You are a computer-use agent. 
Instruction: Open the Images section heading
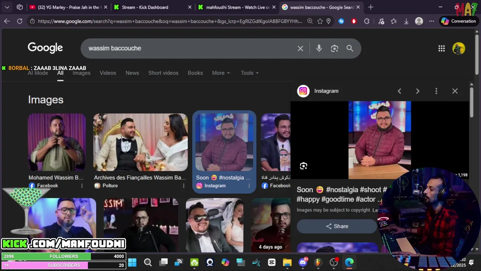click(x=46, y=100)
